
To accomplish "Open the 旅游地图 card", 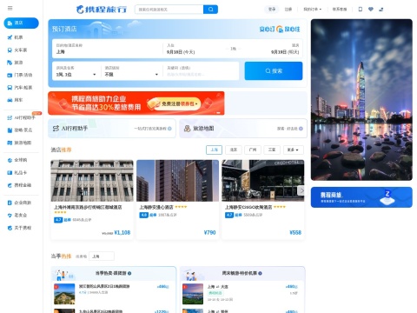I will pyautogui.click(x=243, y=129).
